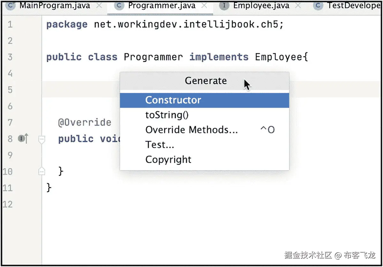Open Override Methods... from Generate menu
This screenshot has width=383, height=267.
click(x=191, y=130)
